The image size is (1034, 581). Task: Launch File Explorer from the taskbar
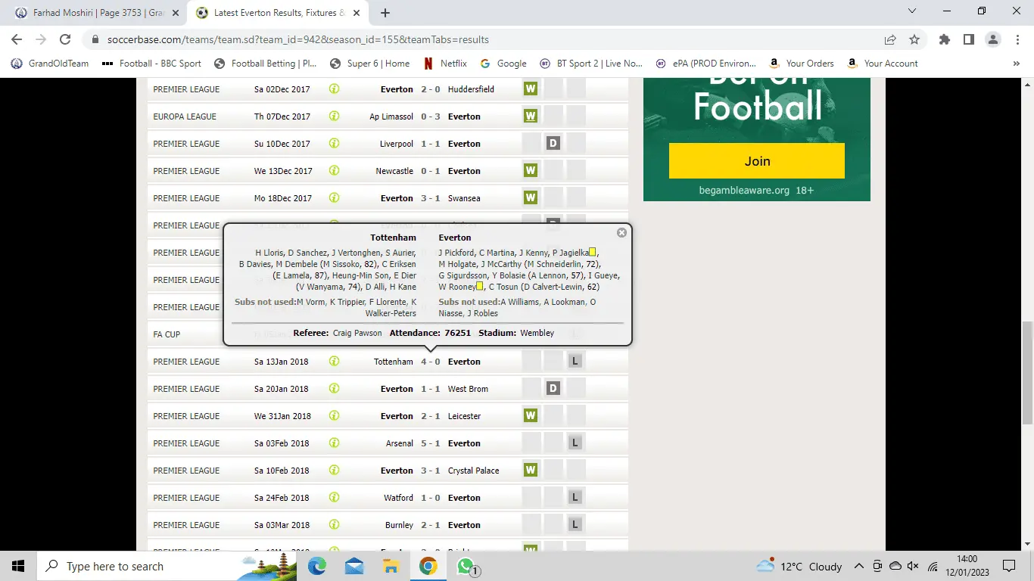click(x=391, y=566)
